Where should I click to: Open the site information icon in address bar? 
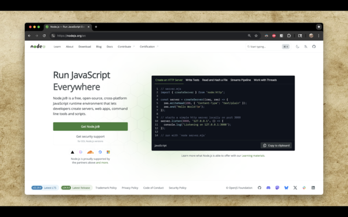[x=53, y=36]
